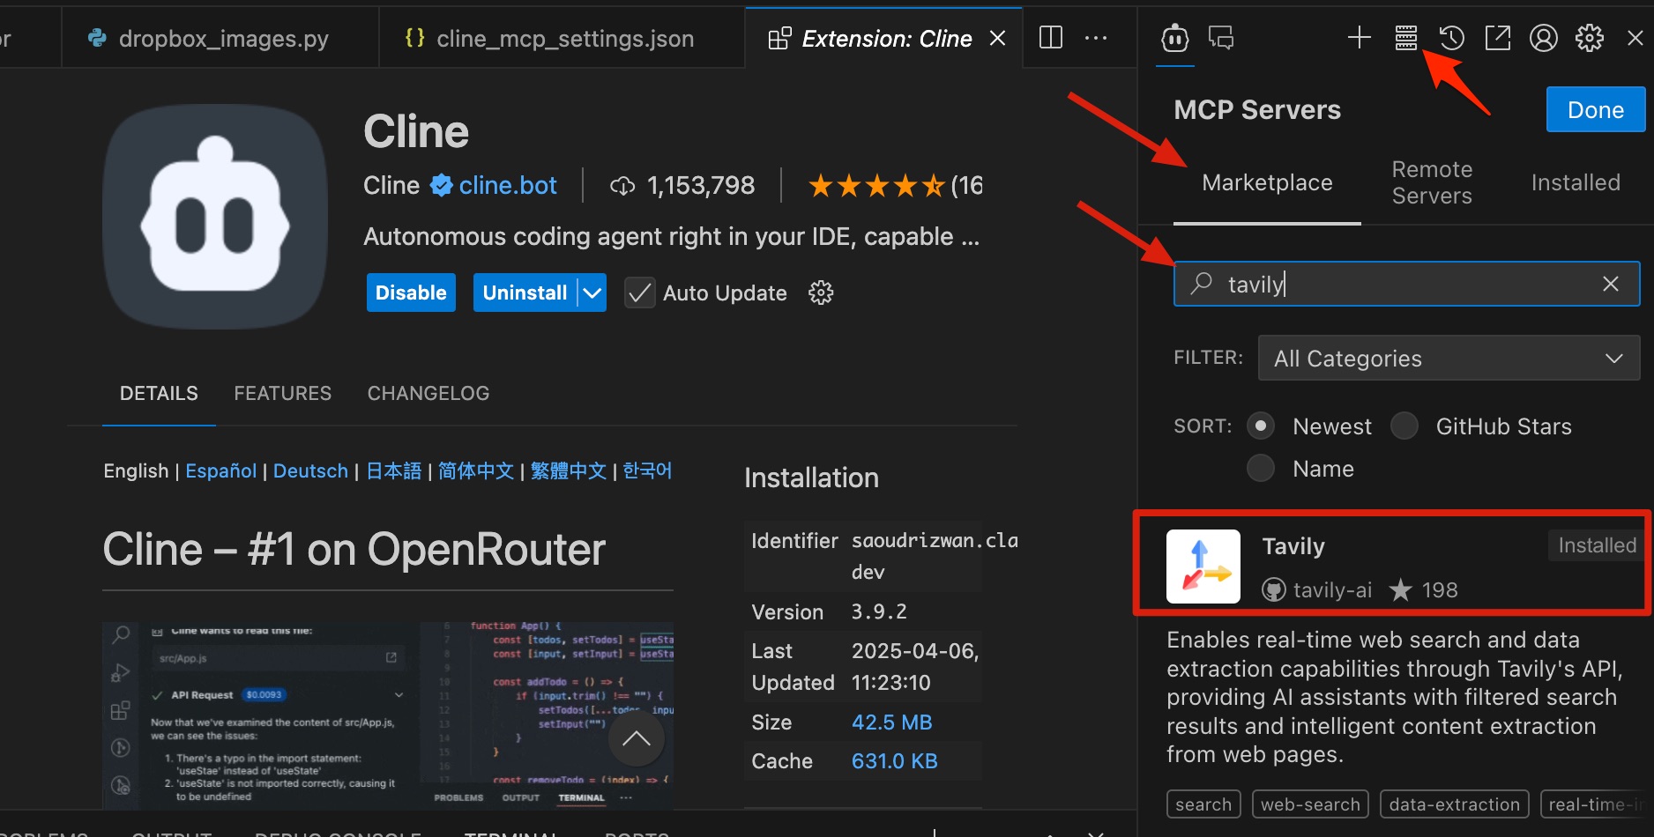Screen dimensions: 1654x837
Task: Open Cline settings with the gear in the panel toolbar
Action: point(1590,37)
